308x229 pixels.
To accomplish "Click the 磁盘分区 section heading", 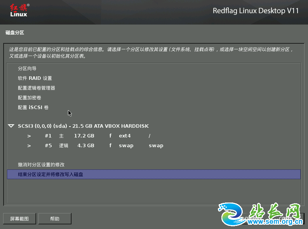I will point(15,32).
